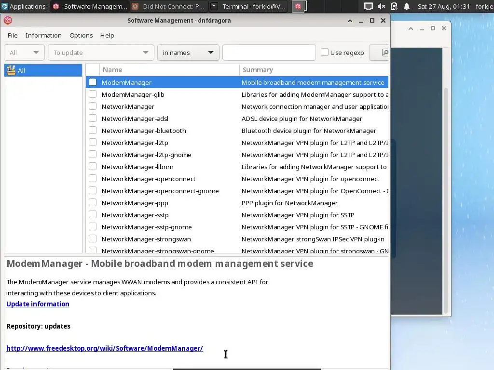The image size is (494, 370).
Task: Click the clock showing Sat 27 Aug
Action: (x=444, y=6)
